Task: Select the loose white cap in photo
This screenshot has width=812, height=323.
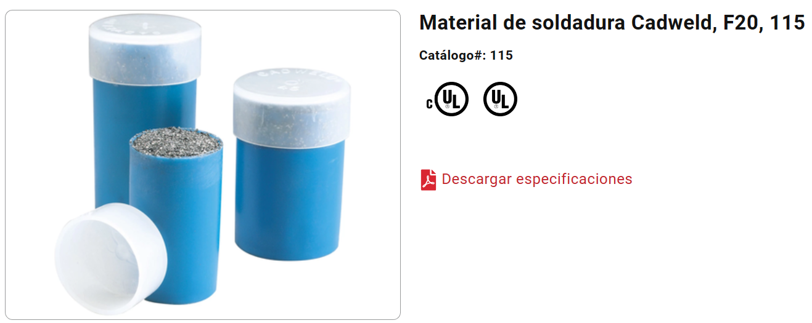Action: tap(111, 255)
